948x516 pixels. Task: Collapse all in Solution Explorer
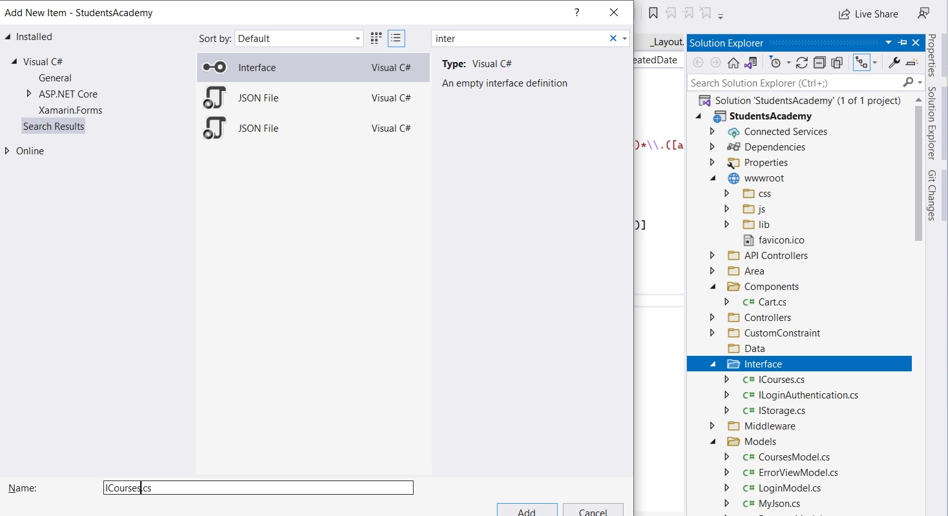[x=819, y=63]
